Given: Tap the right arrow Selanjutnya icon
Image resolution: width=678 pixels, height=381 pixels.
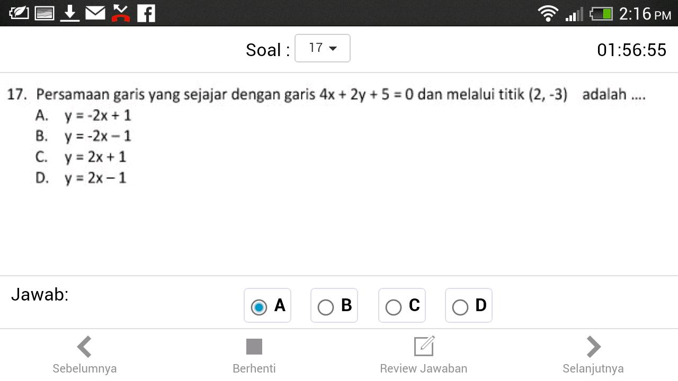Looking at the screenshot, I should [x=593, y=347].
